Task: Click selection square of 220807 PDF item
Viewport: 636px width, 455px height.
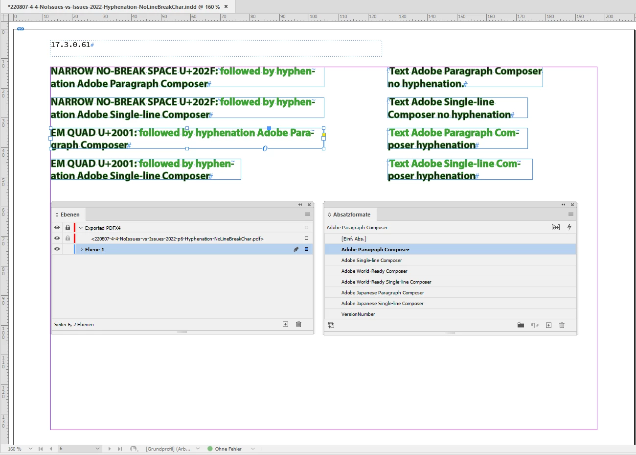Action: (x=307, y=239)
